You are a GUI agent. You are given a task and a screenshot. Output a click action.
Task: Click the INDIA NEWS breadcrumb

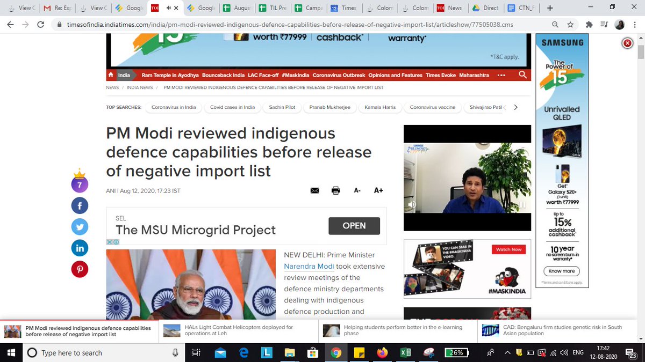coord(140,87)
